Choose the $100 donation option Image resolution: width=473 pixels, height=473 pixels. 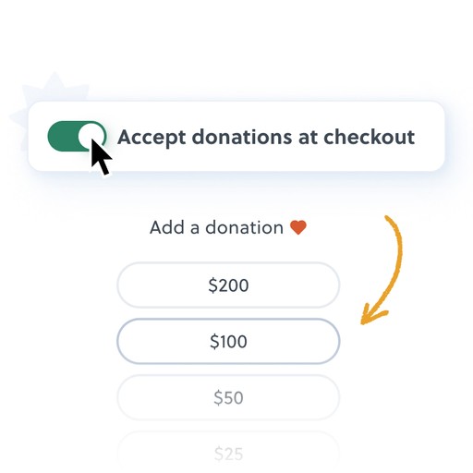[228, 341]
